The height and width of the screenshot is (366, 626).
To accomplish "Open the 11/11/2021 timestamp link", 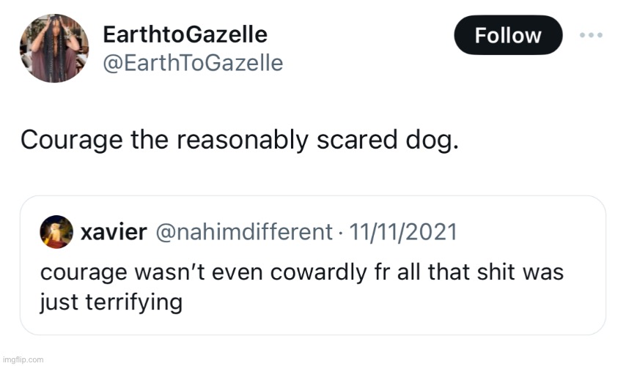I will pos(403,233).
